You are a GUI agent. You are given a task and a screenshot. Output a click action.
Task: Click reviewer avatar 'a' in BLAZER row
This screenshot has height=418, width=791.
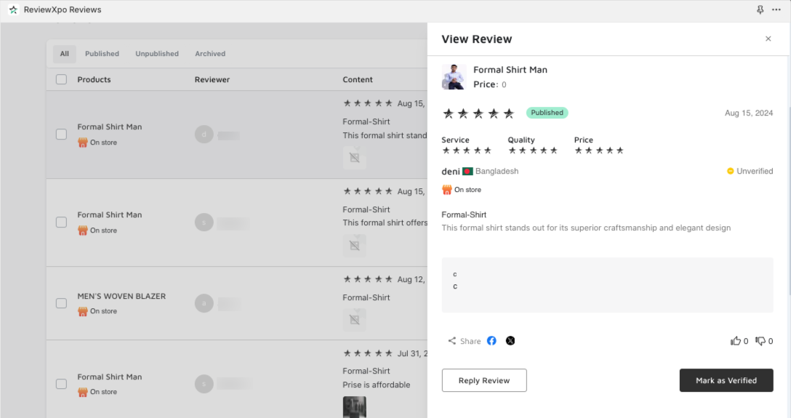click(x=204, y=303)
